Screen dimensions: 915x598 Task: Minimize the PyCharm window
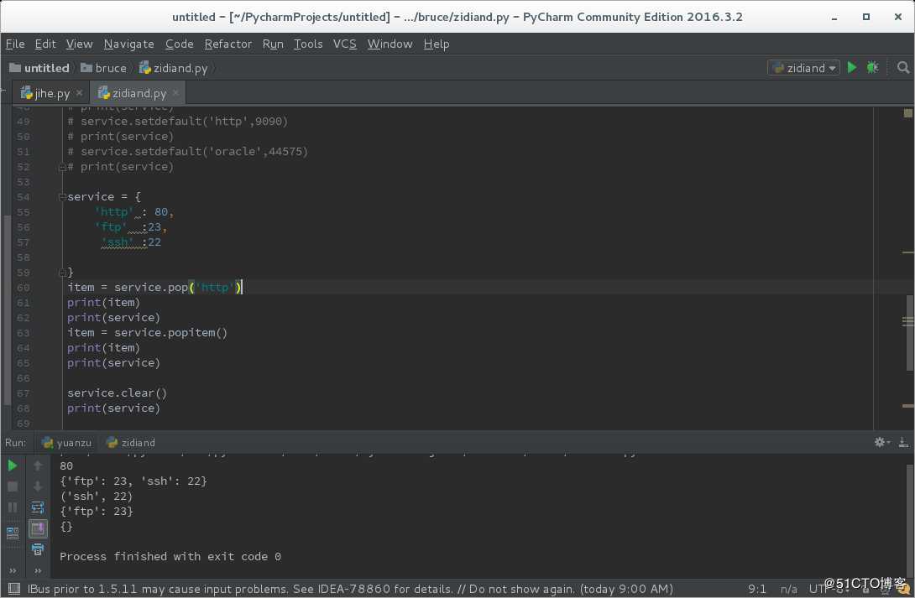pos(834,18)
